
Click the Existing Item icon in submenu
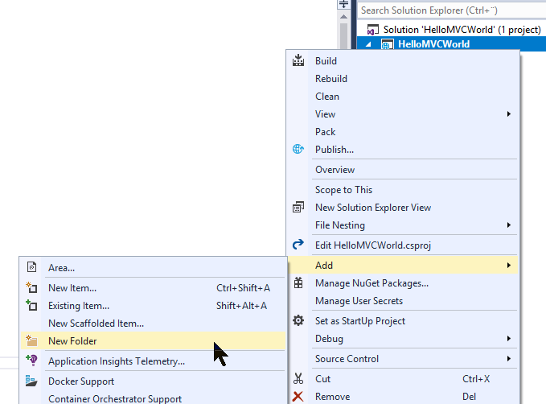click(x=31, y=305)
